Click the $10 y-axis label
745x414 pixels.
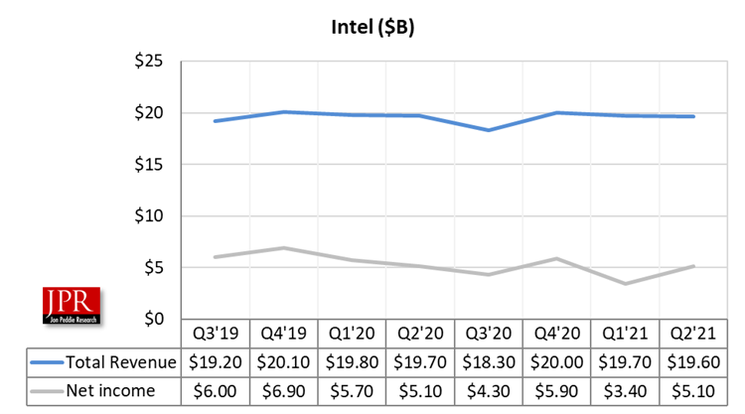tap(148, 215)
